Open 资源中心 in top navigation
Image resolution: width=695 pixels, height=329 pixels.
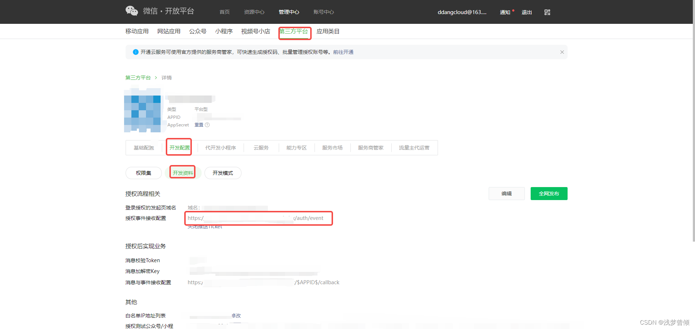(x=254, y=12)
